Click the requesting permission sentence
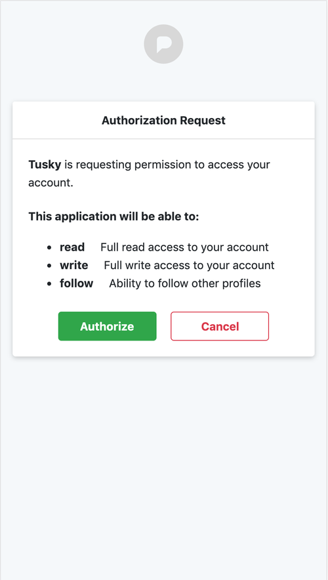The width and height of the screenshot is (328, 580). [150, 174]
